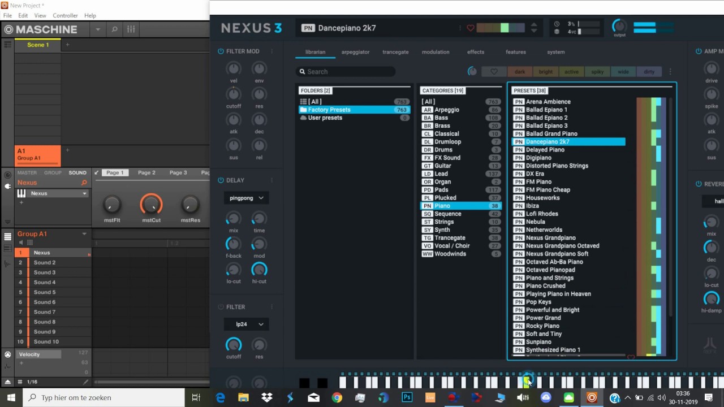This screenshot has width=724, height=407.
Task: Open the tag filter options dots menu
Action: coord(670,72)
